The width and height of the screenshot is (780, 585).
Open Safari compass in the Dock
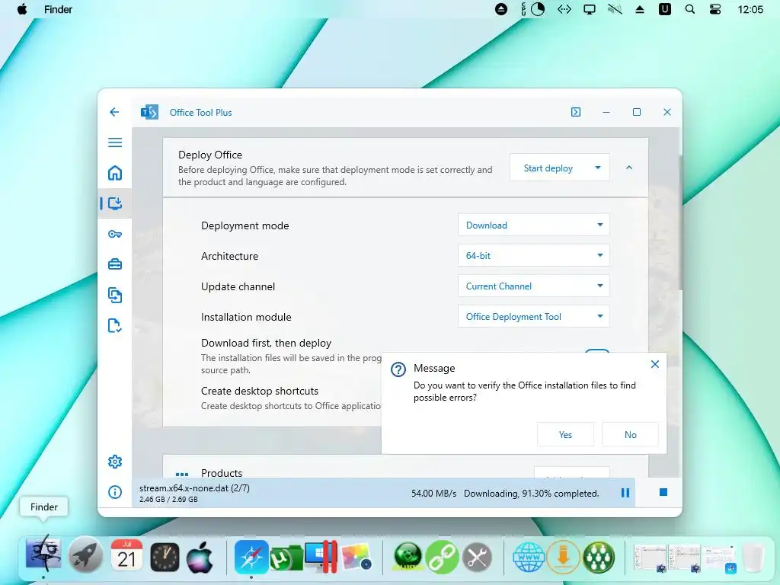click(251, 556)
